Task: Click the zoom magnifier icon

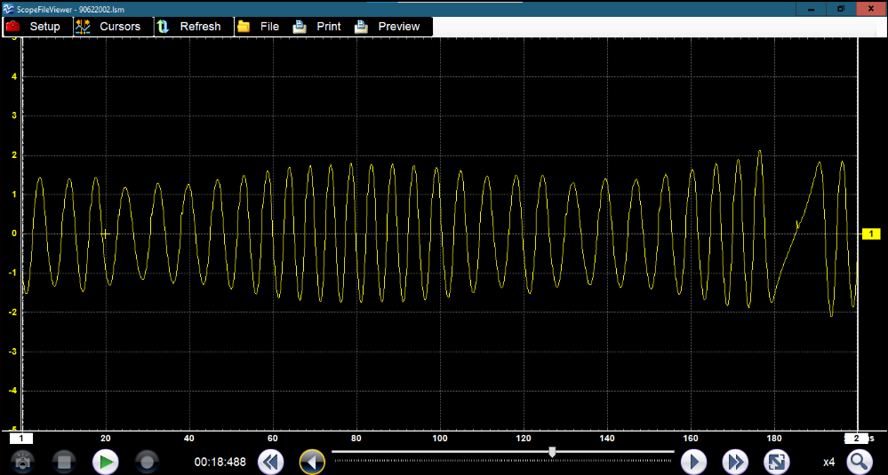Action: pyautogui.click(x=859, y=462)
